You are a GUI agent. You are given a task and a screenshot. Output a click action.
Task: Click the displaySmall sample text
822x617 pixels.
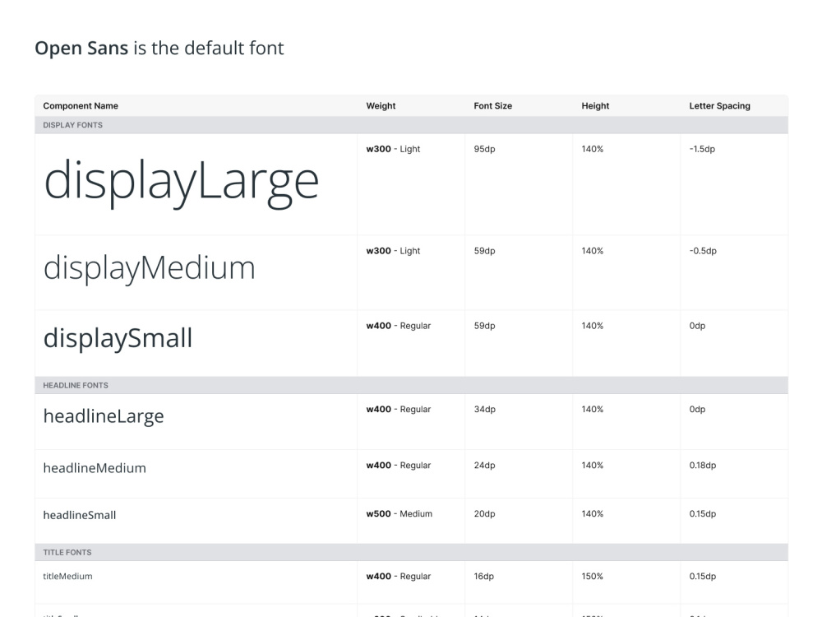coord(118,338)
